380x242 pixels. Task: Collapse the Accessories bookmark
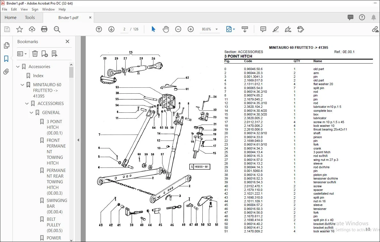pos(18,67)
